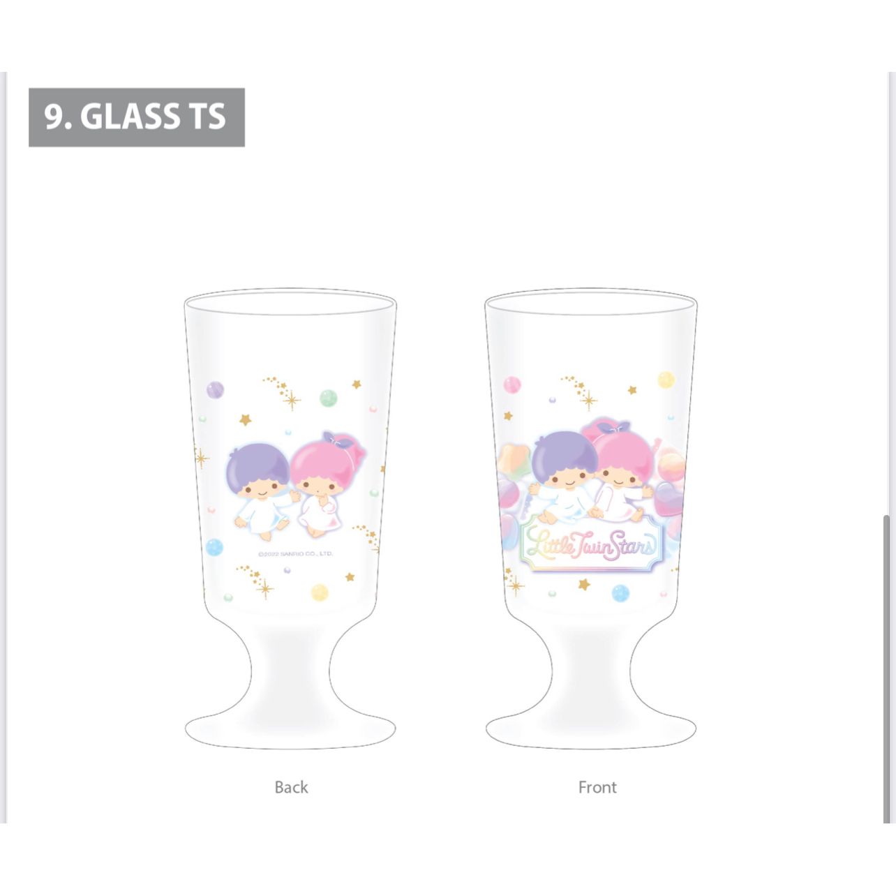The image size is (896, 896).
Task: Select the "Front" caption under the right glass
Action: (x=597, y=787)
